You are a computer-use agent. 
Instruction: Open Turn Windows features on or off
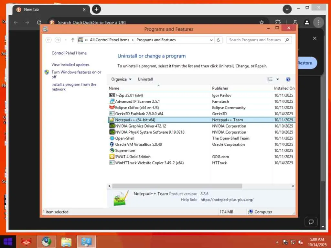point(76,75)
